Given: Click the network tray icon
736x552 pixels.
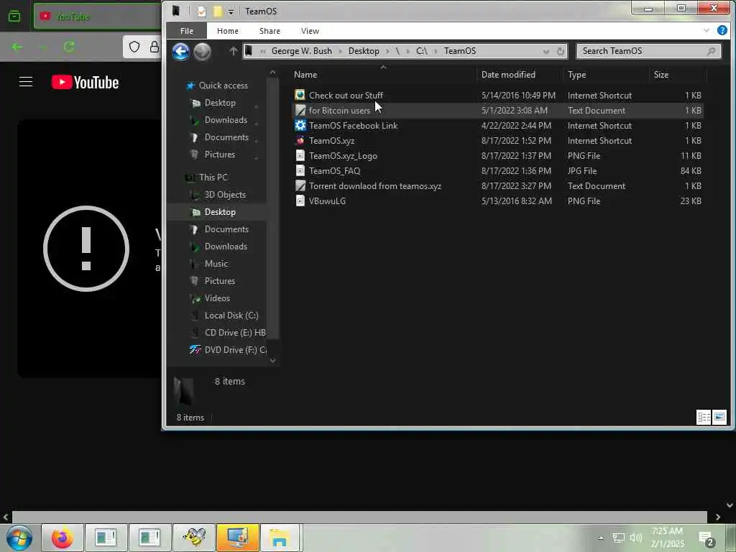Looking at the screenshot, I should [618, 538].
